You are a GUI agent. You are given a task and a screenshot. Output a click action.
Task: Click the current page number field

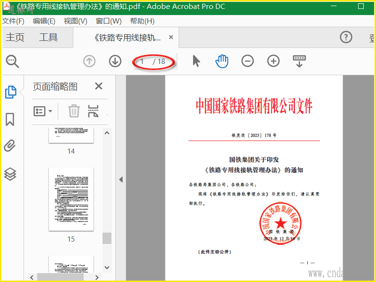pos(142,62)
